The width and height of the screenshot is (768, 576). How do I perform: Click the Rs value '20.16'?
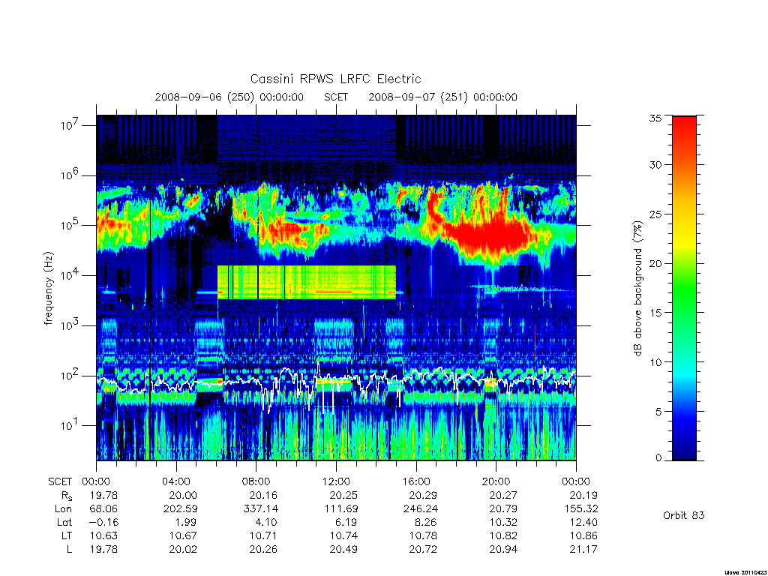[x=263, y=495]
